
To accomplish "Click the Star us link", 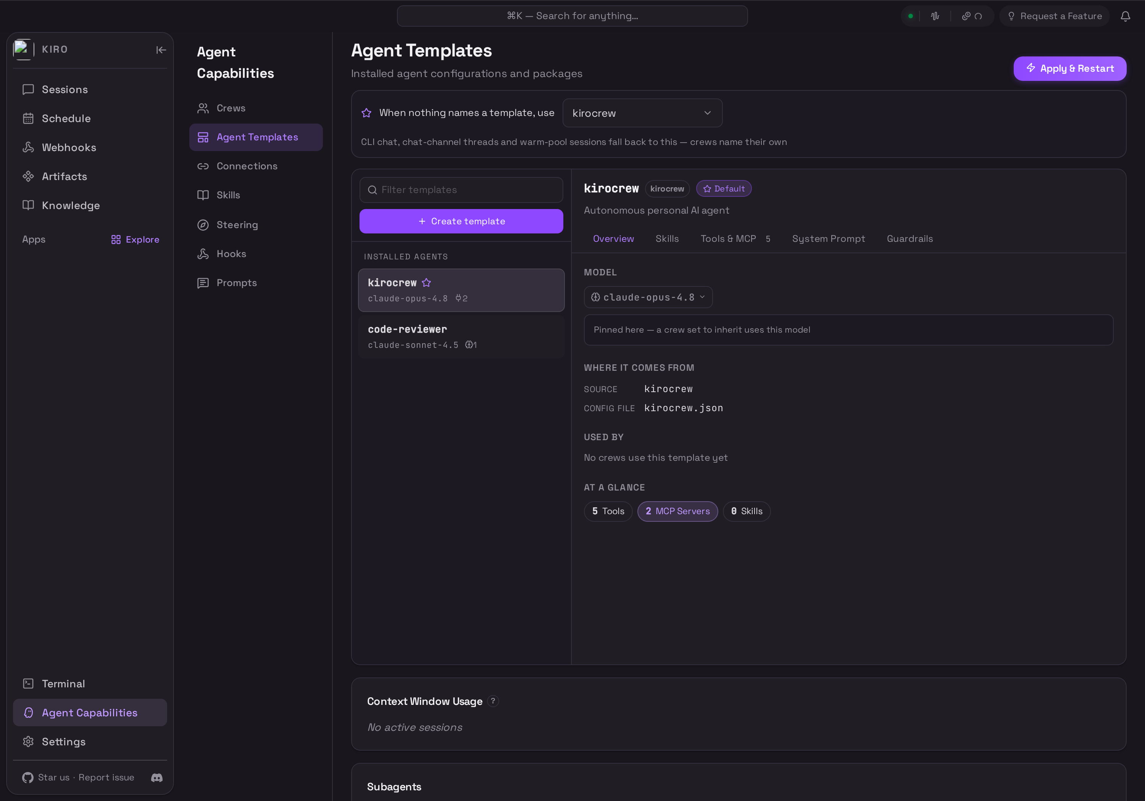I will 54,778.
